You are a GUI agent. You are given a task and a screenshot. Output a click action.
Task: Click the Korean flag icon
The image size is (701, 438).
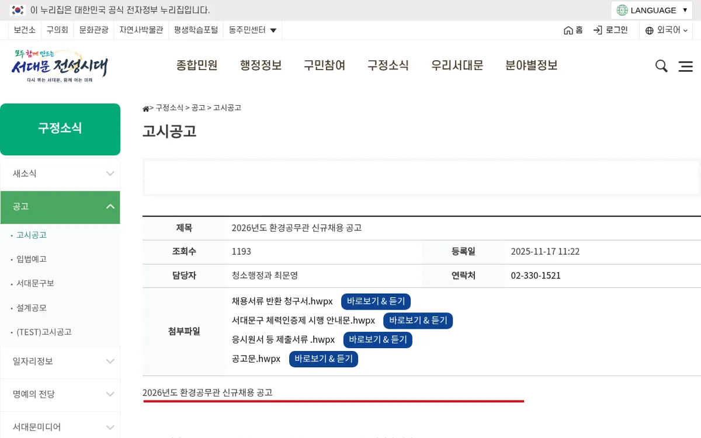pyautogui.click(x=18, y=10)
